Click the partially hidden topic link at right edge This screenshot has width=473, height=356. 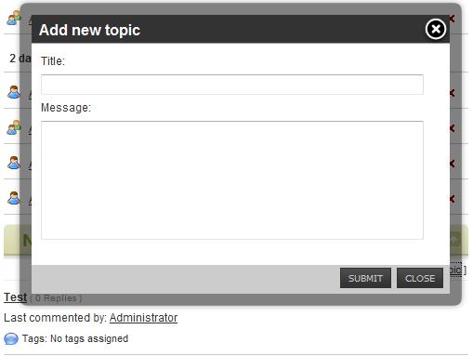click(x=455, y=270)
